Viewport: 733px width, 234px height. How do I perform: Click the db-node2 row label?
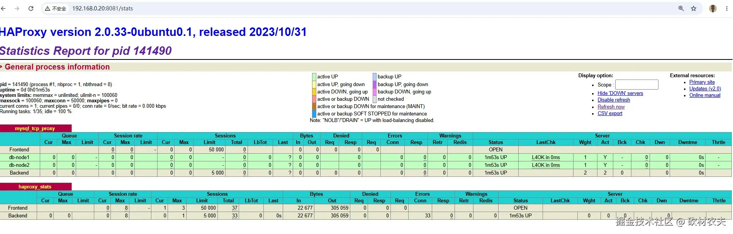(19, 165)
